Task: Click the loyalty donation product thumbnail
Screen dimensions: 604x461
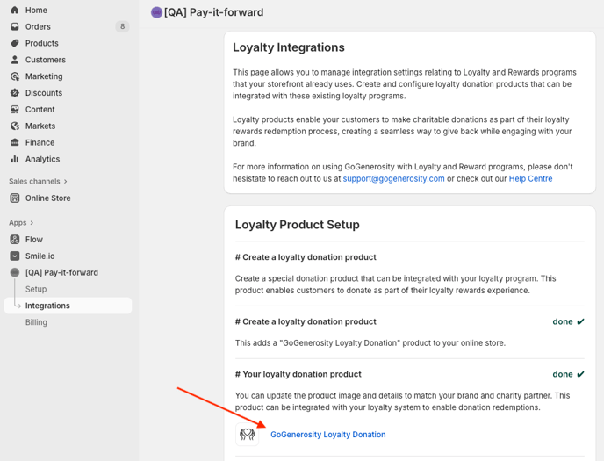Action: coord(248,434)
